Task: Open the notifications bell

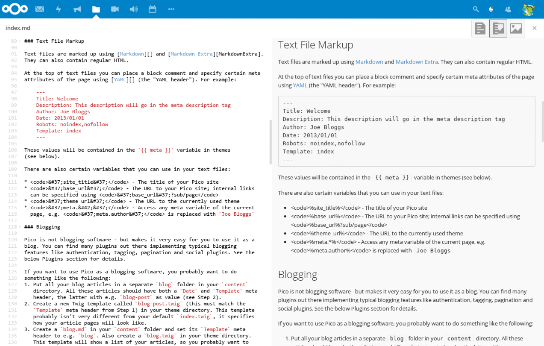Action: 491,9
